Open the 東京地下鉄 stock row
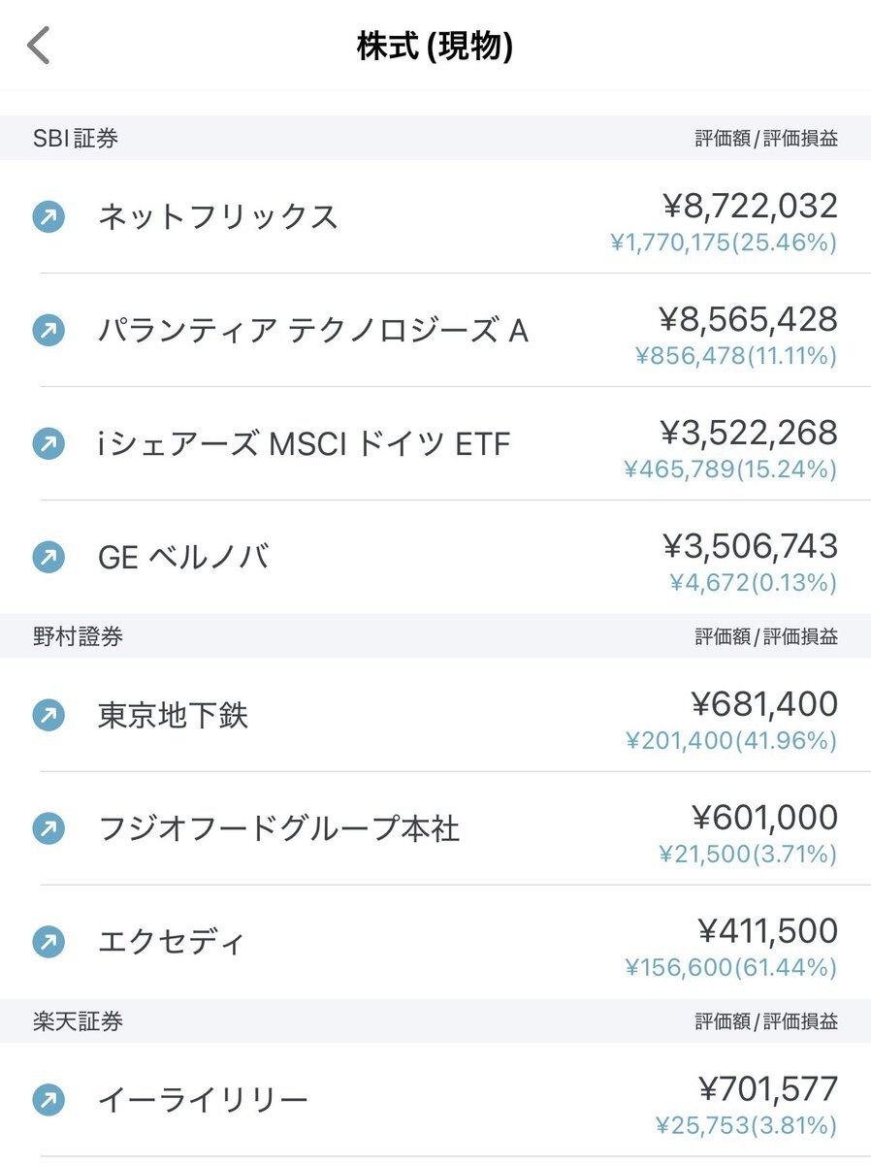The height and width of the screenshot is (1164, 871). (x=435, y=716)
